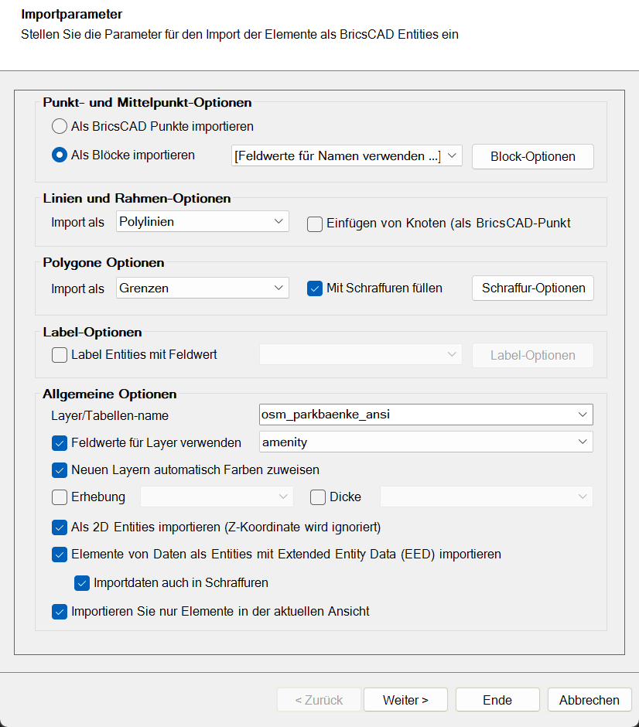
Task: Disable 'Als 2D Entities importieren'
Action: (60, 527)
